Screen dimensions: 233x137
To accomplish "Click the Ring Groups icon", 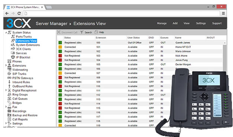I will (9, 94).
